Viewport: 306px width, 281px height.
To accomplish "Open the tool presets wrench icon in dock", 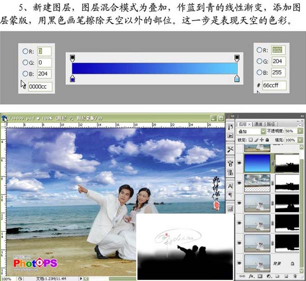I will point(230,149).
